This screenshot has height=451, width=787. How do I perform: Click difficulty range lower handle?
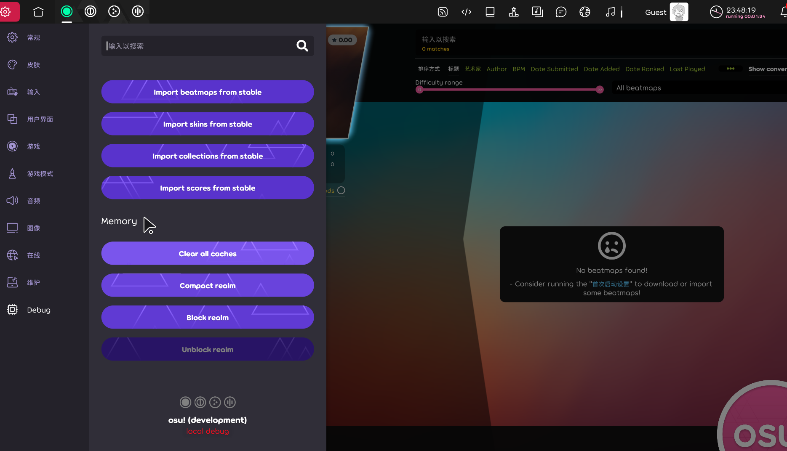click(x=419, y=89)
